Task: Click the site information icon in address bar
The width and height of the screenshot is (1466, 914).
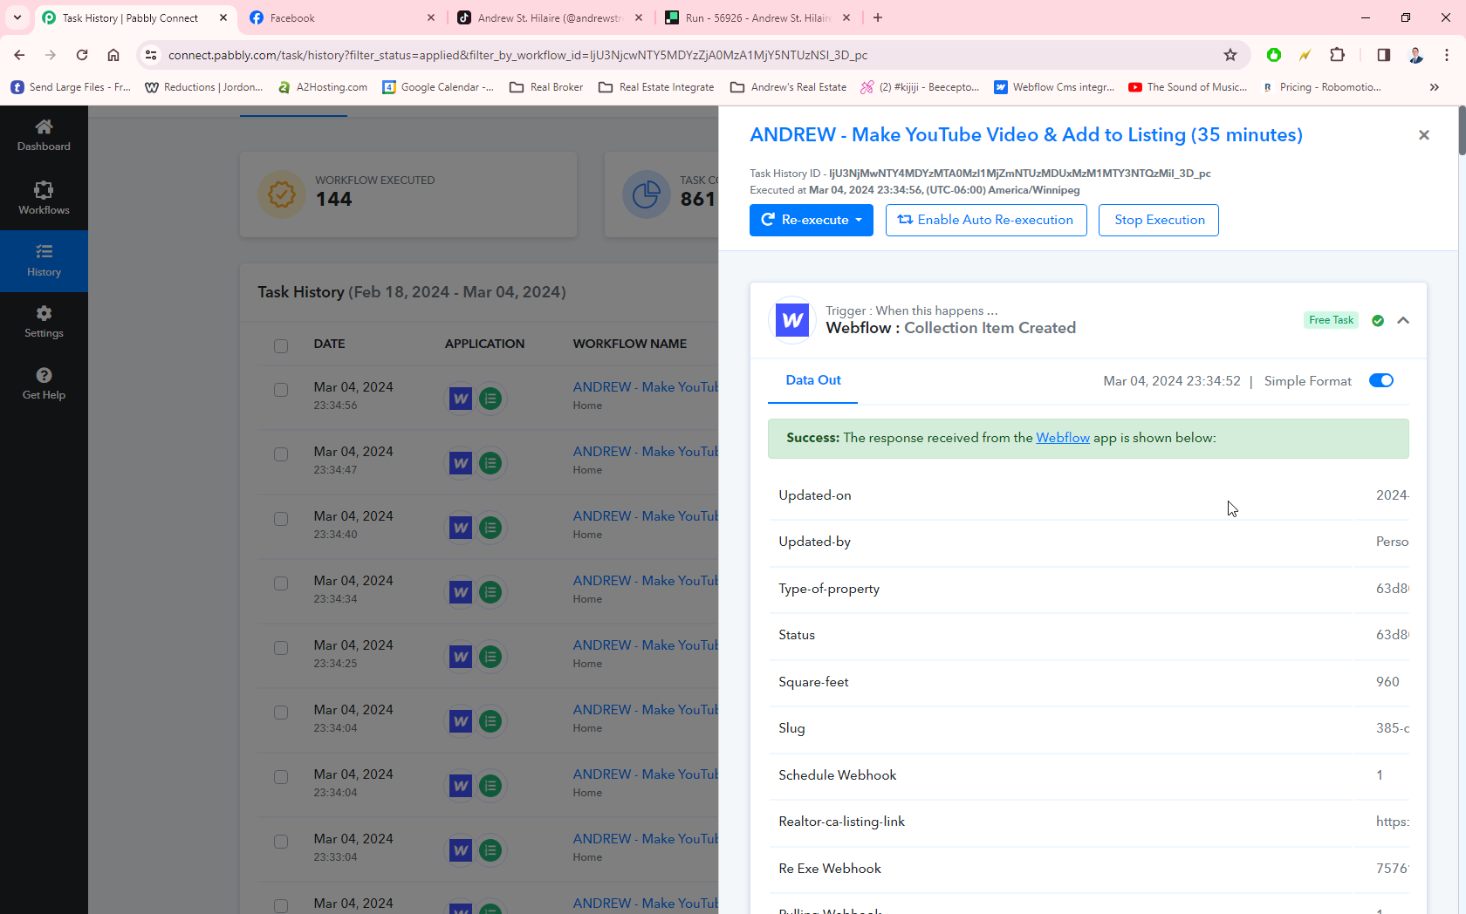Action: coord(151,55)
